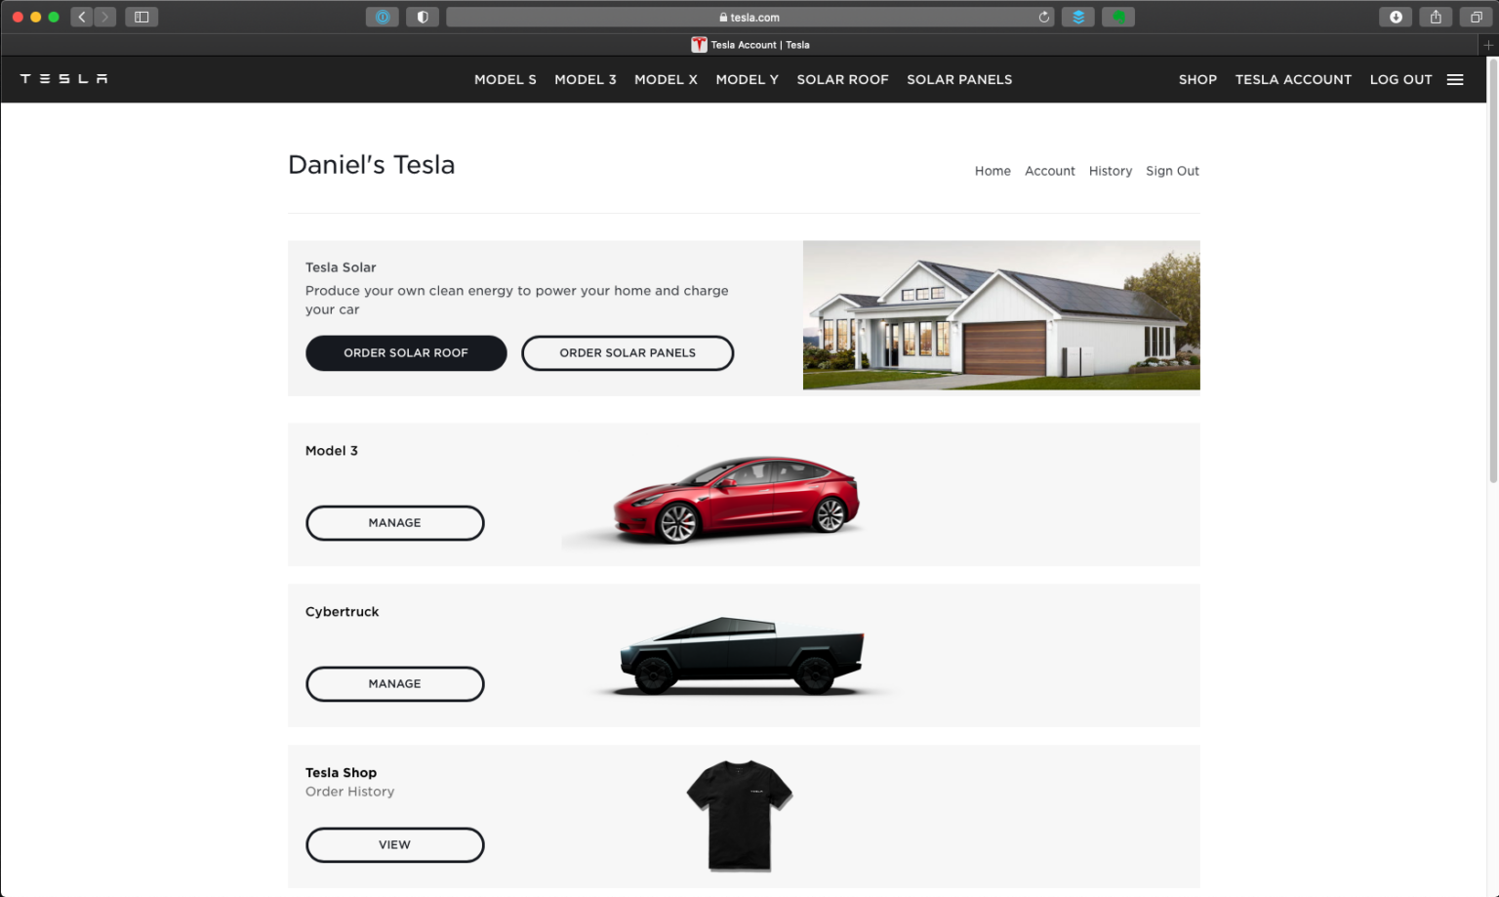This screenshot has height=897, width=1499.
Task: Click the Order Solar Panels button
Action: [x=628, y=352]
